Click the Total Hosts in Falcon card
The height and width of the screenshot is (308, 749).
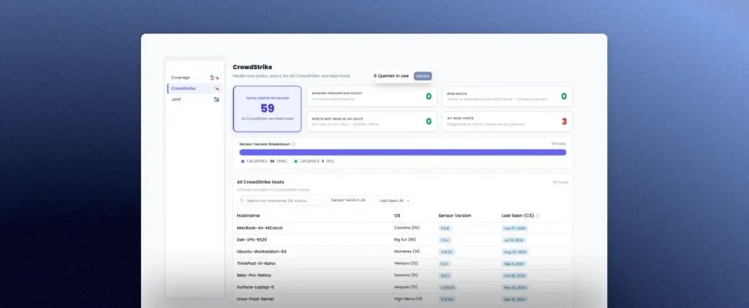point(267,109)
